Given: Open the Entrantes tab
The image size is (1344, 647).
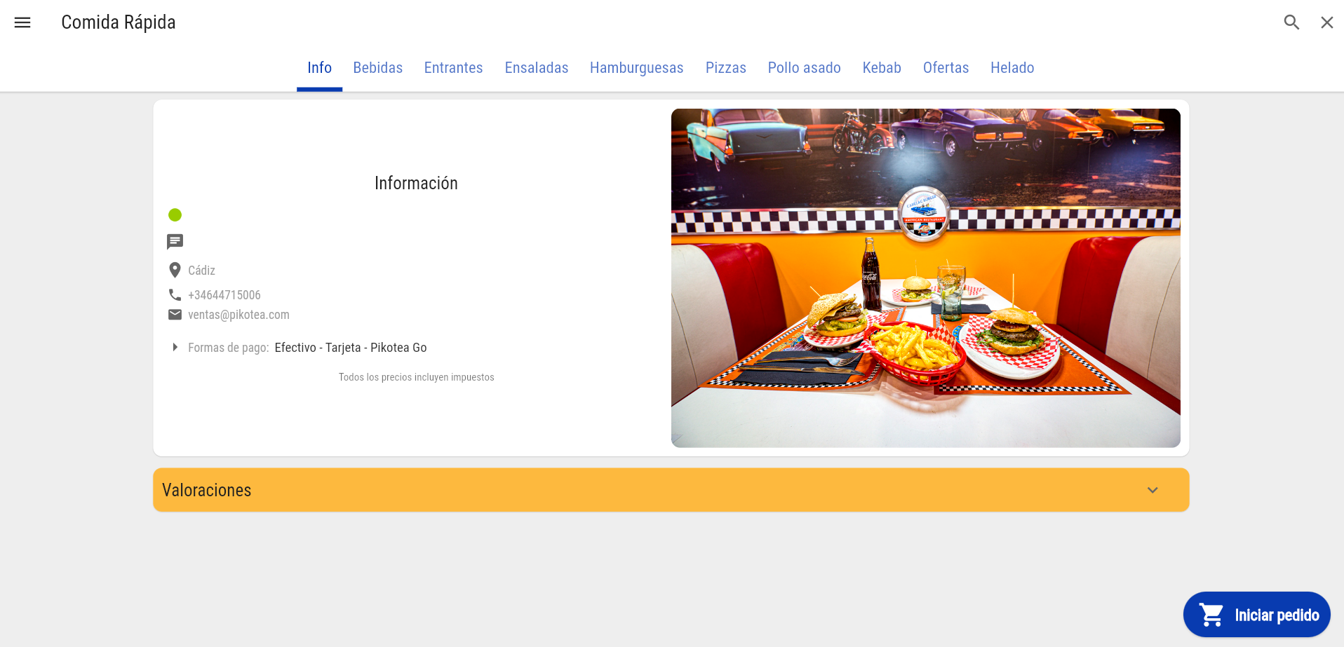Looking at the screenshot, I should [453, 68].
